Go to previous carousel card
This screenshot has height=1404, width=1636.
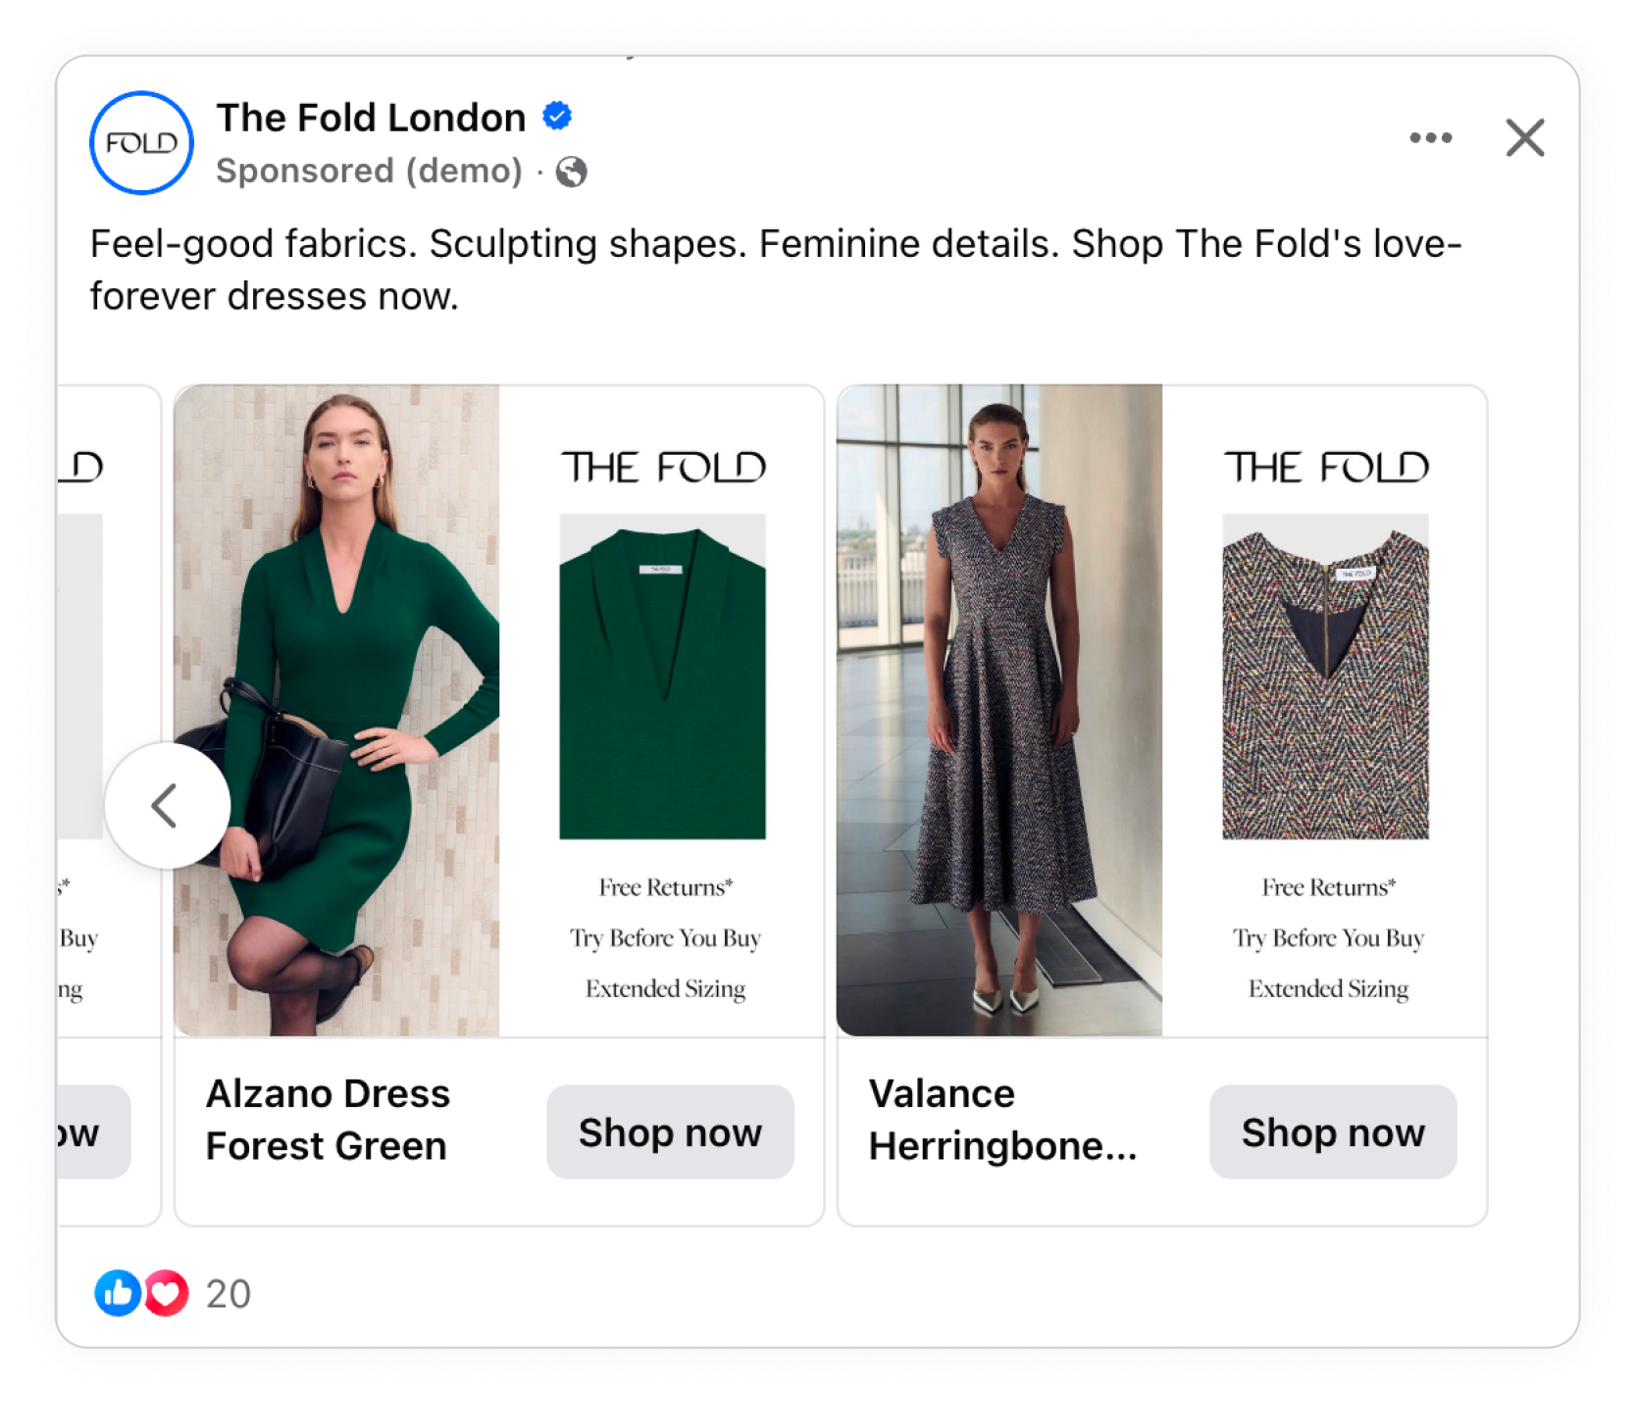[167, 806]
